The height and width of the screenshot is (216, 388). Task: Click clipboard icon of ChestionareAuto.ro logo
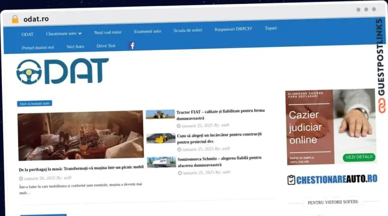[291, 180]
